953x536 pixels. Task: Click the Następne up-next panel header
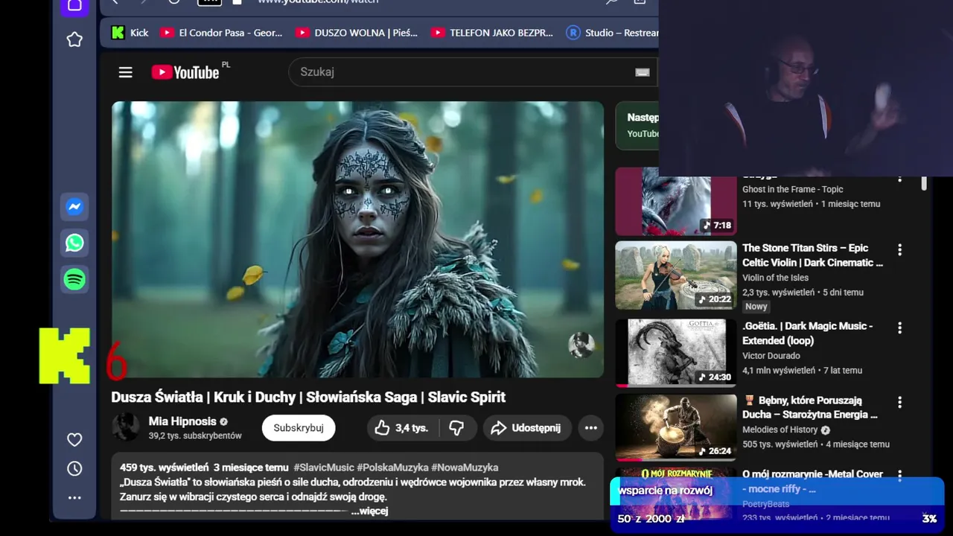coord(642,118)
